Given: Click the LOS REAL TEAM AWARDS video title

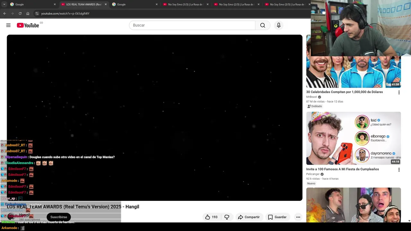Looking at the screenshot, I should [x=73, y=207].
